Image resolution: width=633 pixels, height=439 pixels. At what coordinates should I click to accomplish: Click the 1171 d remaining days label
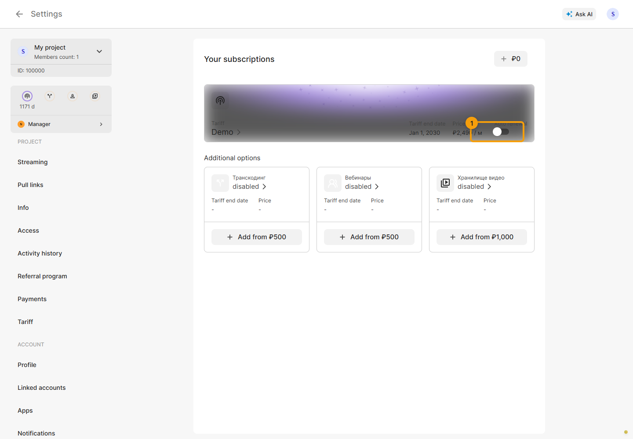pos(27,107)
